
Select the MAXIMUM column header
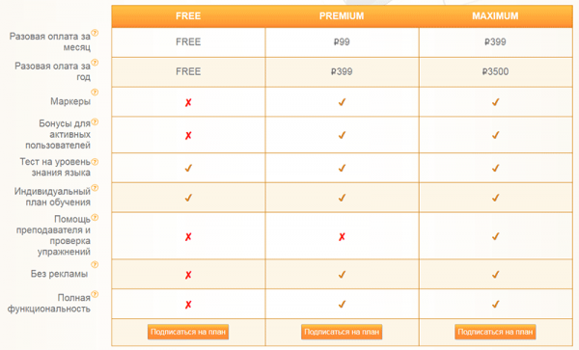(496, 16)
